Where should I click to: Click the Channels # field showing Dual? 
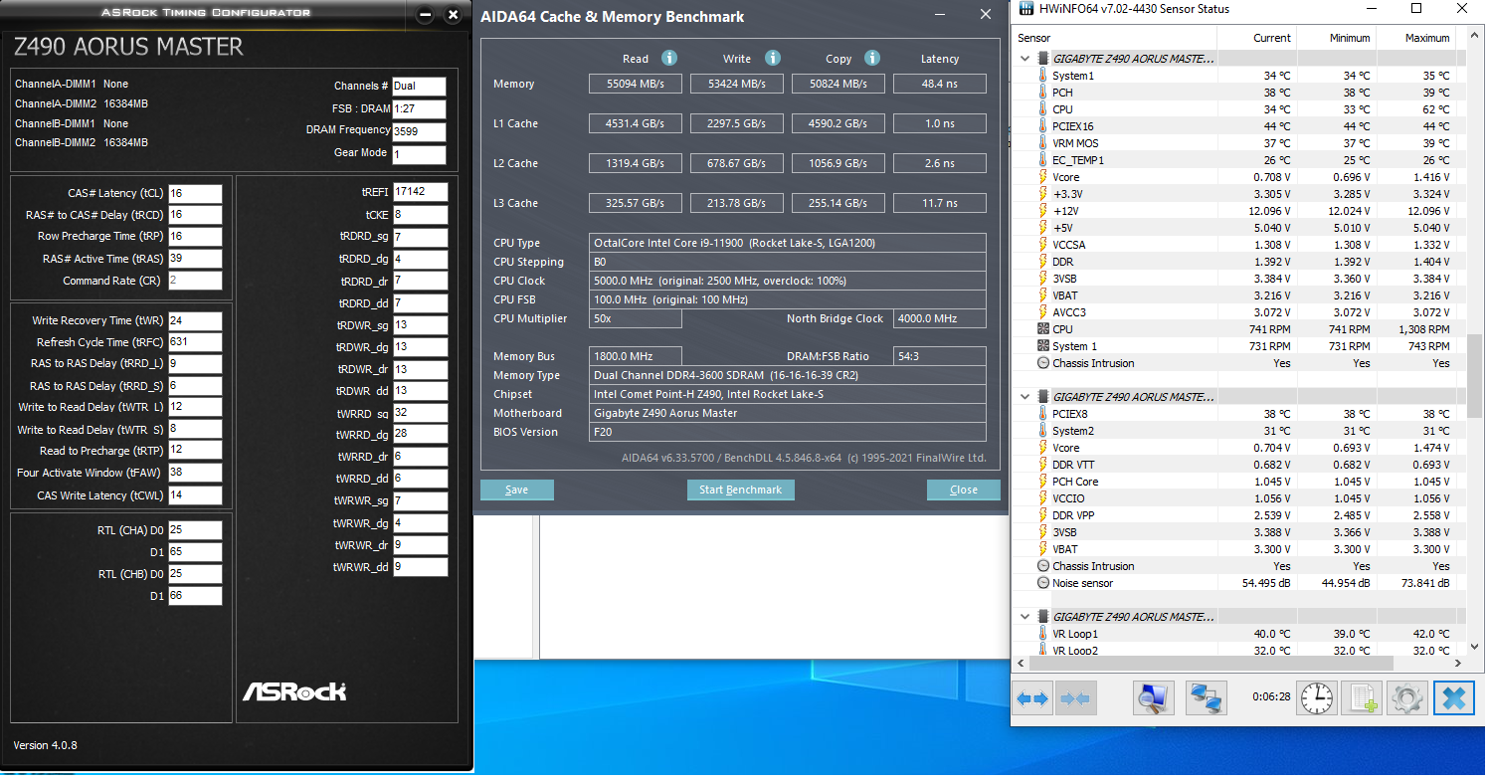(419, 86)
